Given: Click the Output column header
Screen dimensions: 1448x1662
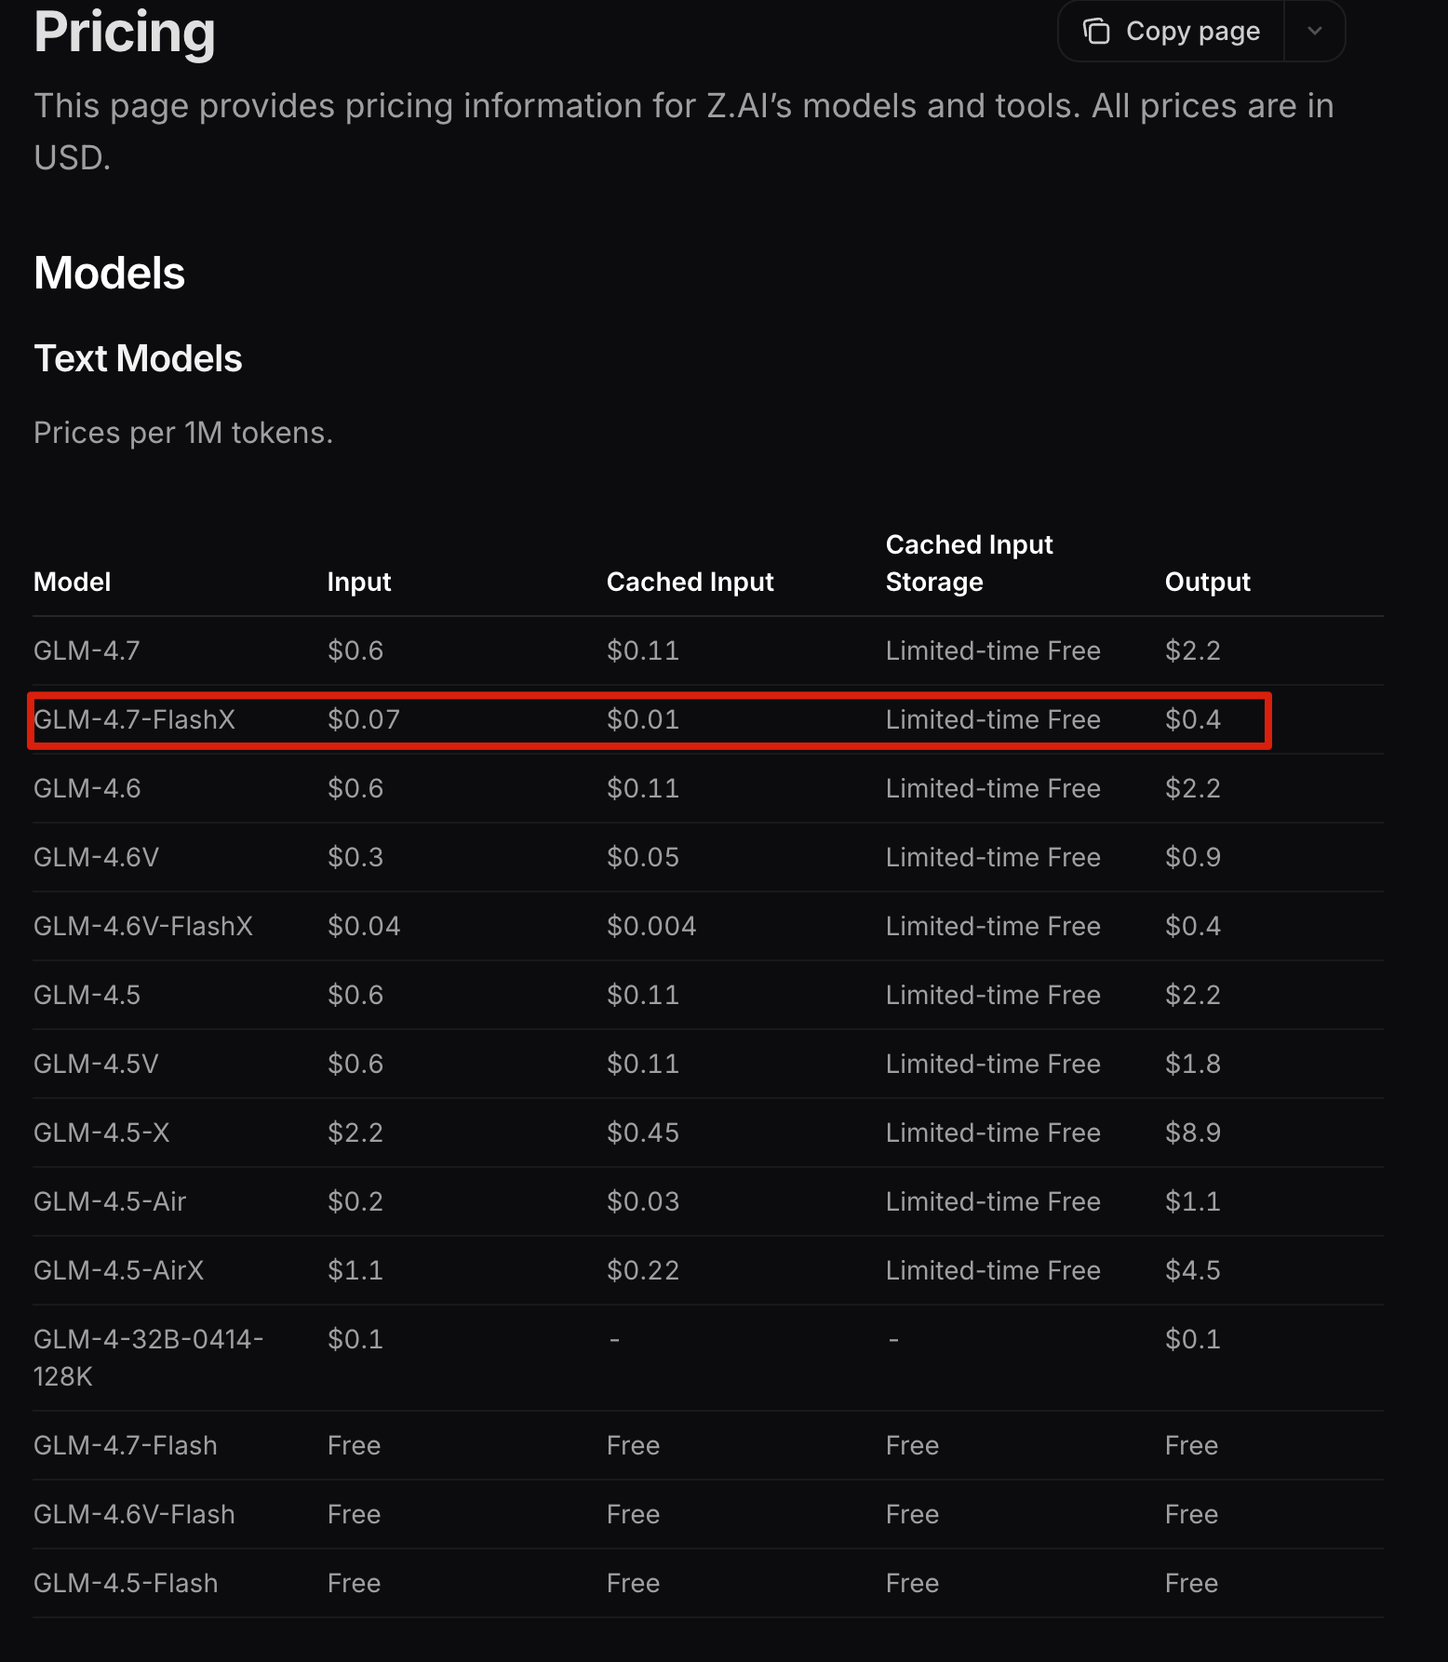Looking at the screenshot, I should pos(1207,583).
